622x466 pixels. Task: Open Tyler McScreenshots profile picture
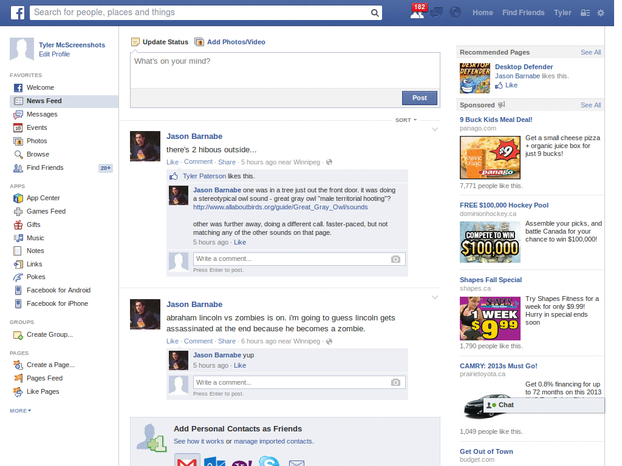(x=22, y=49)
